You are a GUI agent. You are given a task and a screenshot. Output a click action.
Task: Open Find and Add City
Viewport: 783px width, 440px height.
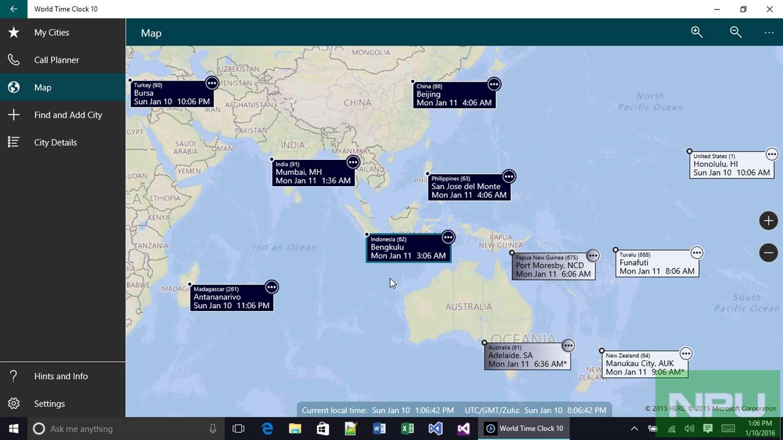63,115
